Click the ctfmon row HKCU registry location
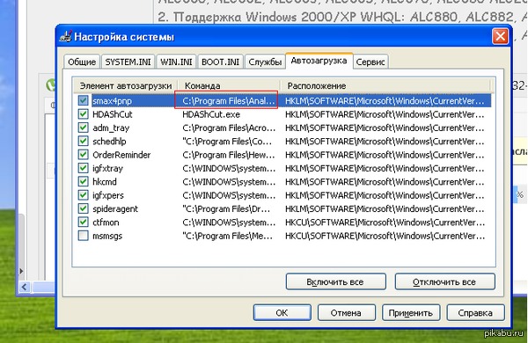This screenshot has width=528, height=343. (x=385, y=223)
